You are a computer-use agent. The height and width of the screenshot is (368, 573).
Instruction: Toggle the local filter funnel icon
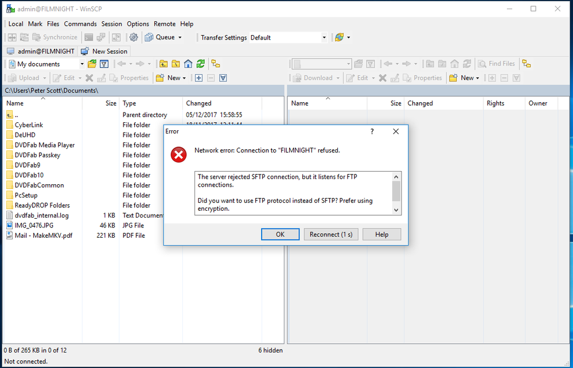click(104, 64)
